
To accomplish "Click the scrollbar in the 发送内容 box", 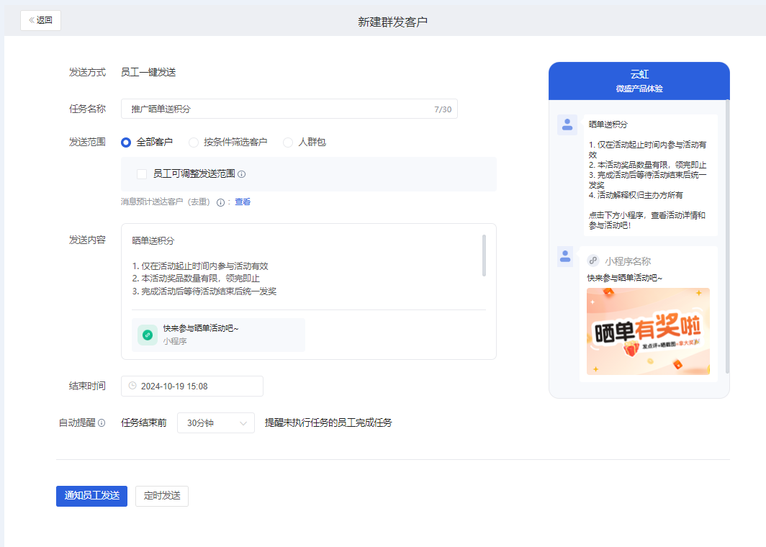I will pyautogui.click(x=484, y=256).
